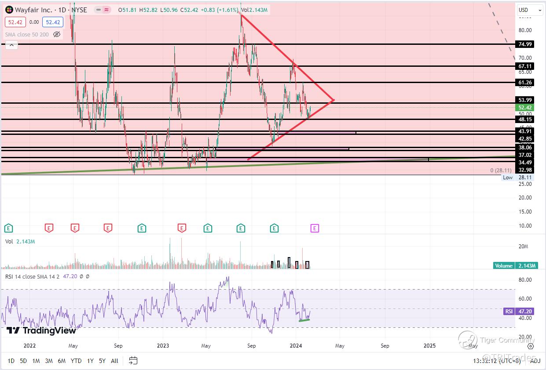Select the 5D time range

(x=23, y=361)
